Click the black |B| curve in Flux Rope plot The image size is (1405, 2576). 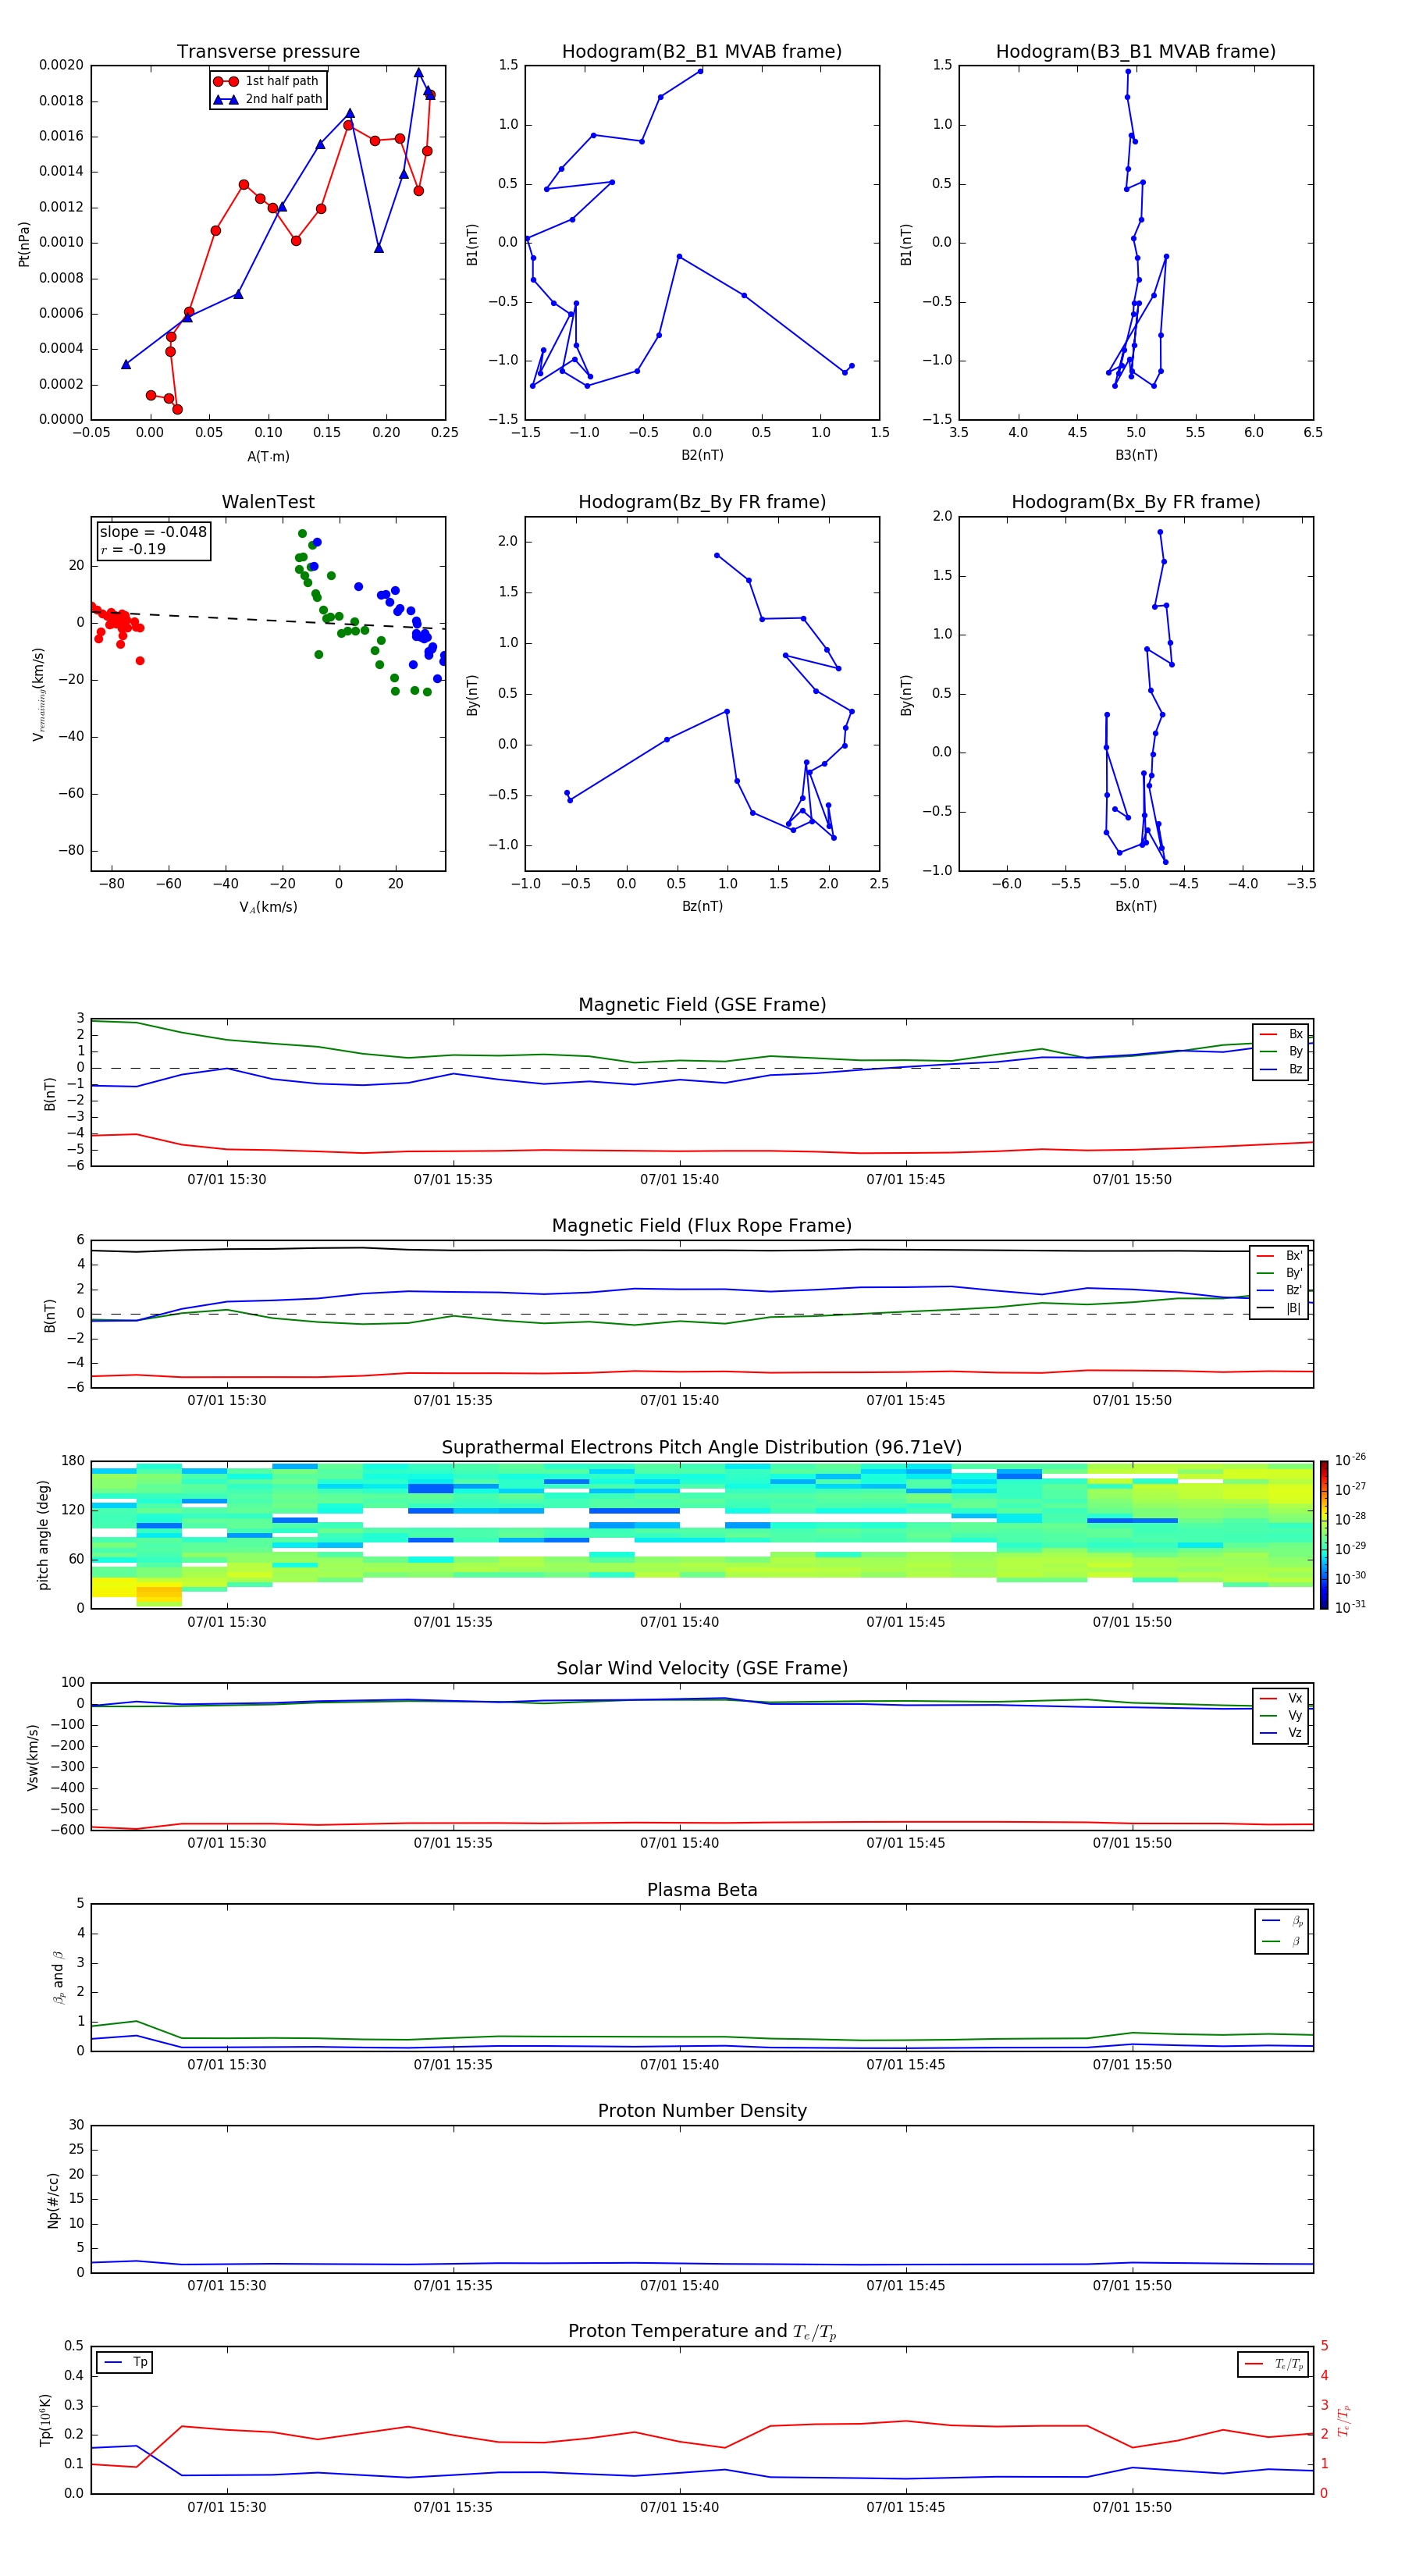[702, 1250]
